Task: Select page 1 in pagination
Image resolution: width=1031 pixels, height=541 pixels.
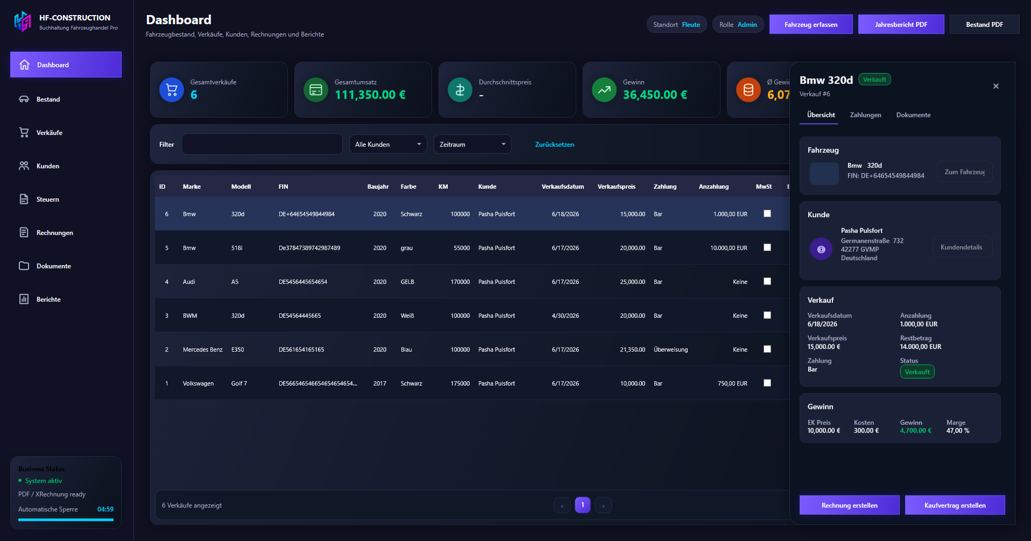Action: click(x=583, y=505)
